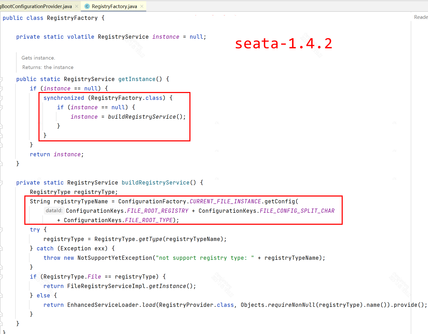The image size is (428, 334).
Task: Click the 'synchronized' keyword
Action: 64,98
